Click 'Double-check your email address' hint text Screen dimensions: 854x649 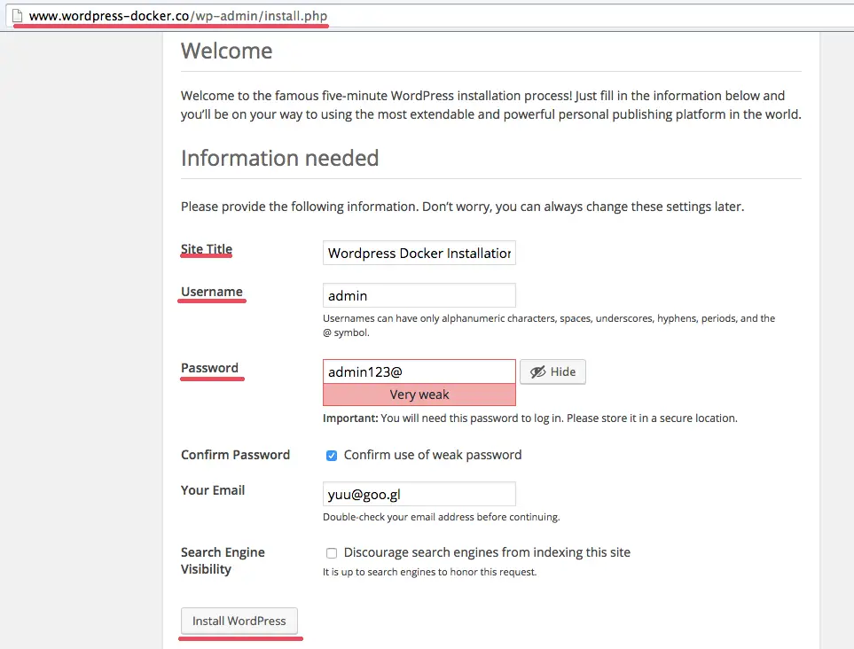[441, 517]
